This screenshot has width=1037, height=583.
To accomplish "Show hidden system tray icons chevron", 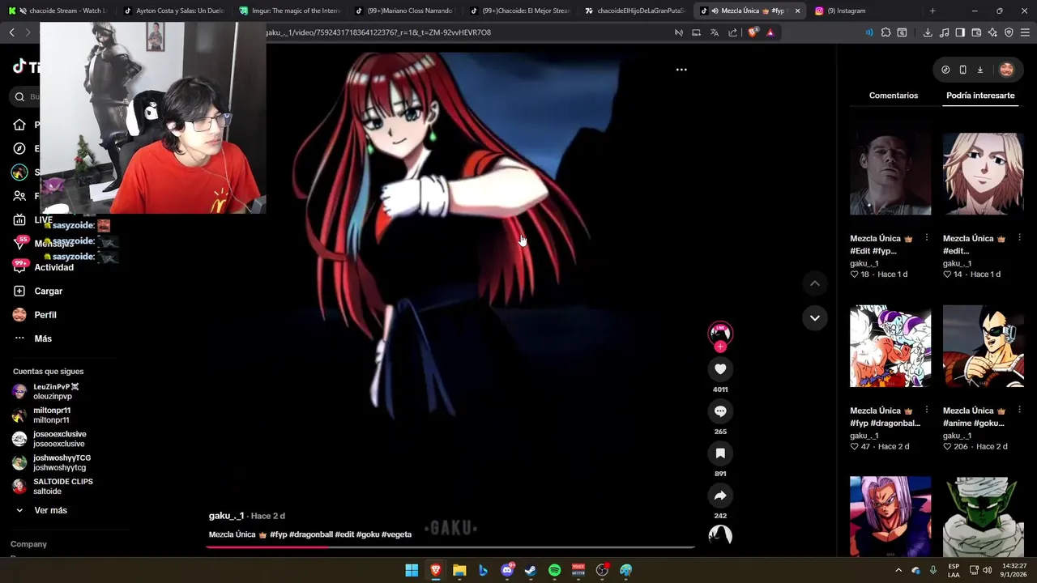I will tap(898, 570).
